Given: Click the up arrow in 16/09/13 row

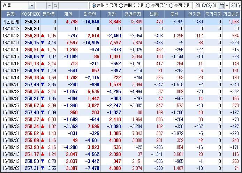Looking at the screenshot, I should click(43, 154).
